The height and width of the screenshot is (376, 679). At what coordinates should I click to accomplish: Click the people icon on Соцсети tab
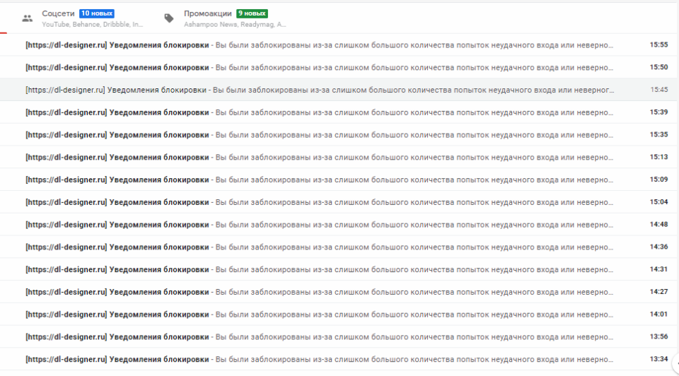click(x=28, y=18)
